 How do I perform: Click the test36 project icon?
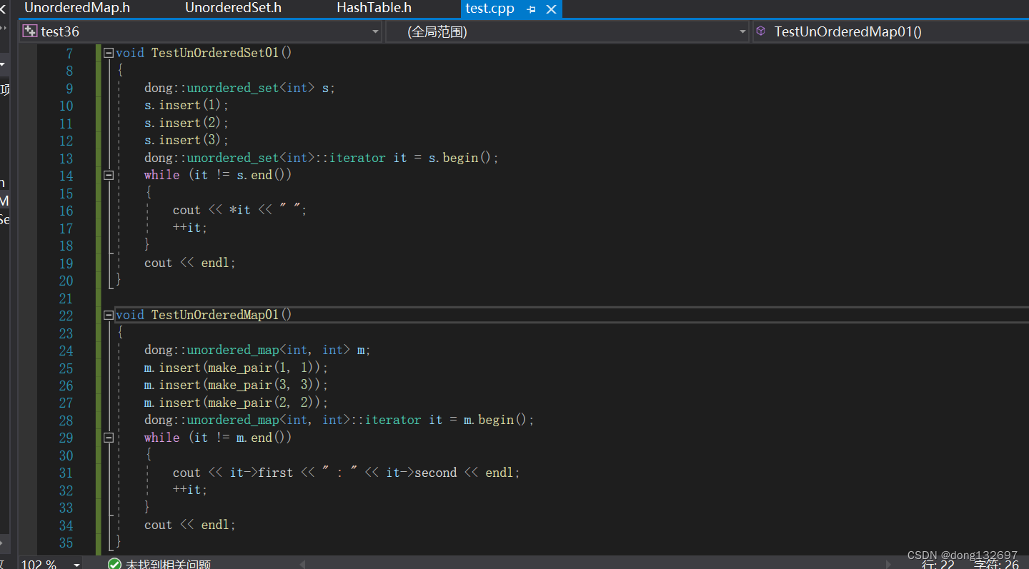pyautogui.click(x=29, y=31)
